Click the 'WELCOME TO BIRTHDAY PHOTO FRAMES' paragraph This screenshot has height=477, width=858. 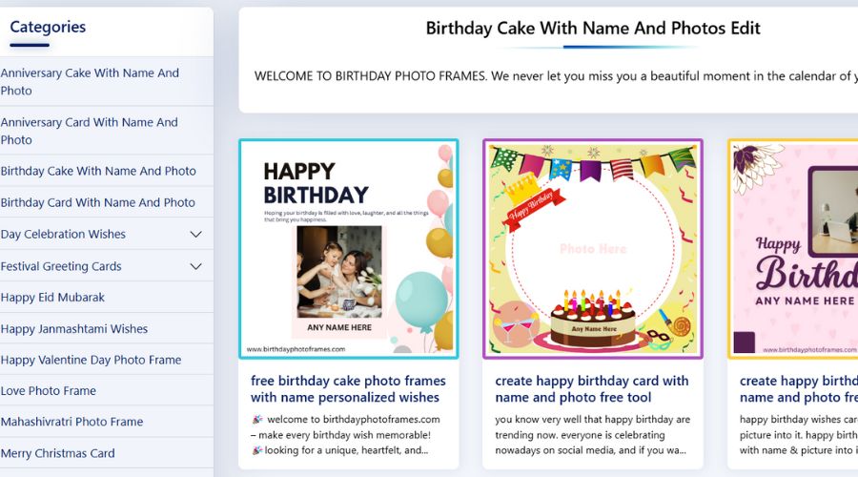pyautogui.click(x=556, y=76)
